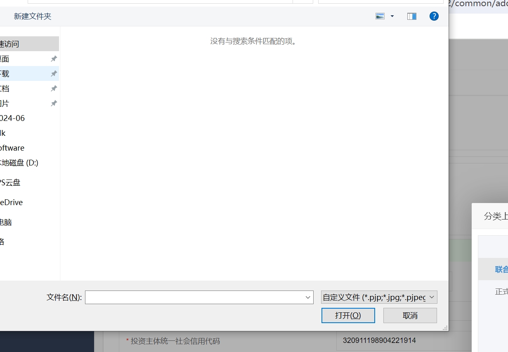Toggle the preview pane icon
Viewport: 508px width, 352px height.
pos(411,16)
